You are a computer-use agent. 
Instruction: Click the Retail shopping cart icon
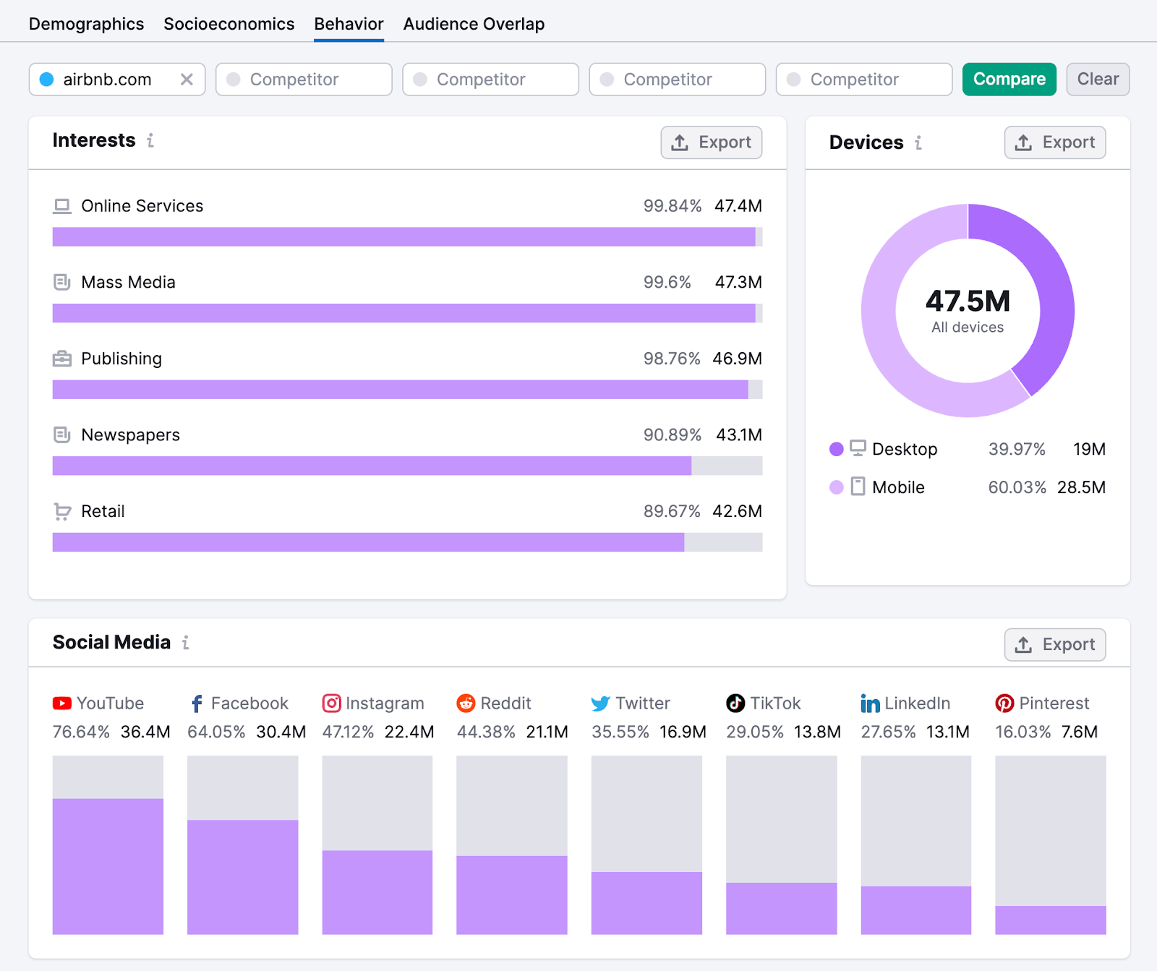[x=62, y=512]
